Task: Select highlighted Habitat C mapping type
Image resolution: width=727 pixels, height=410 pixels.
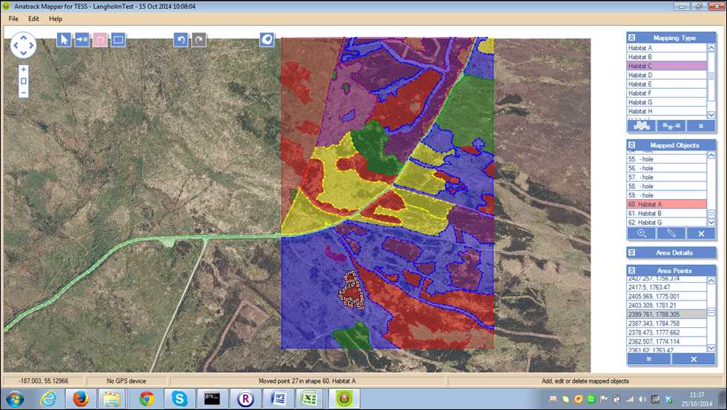Action: point(667,66)
